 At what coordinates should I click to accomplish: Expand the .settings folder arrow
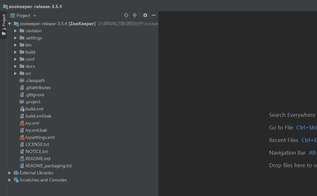[15, 38]
